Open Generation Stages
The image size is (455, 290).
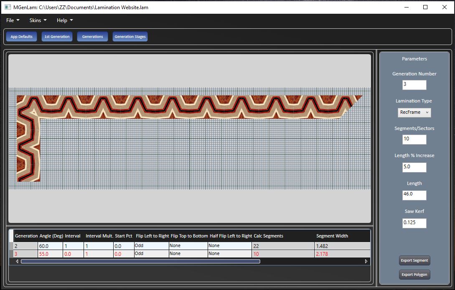point(130,37)
